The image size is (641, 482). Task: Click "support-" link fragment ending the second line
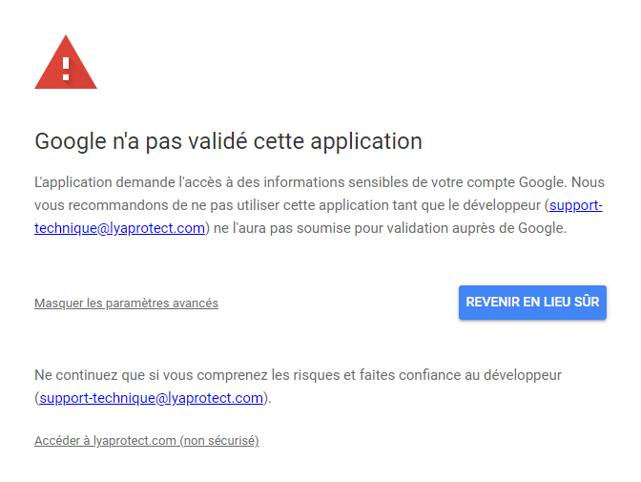pyautogui.click(x=576, y=205)
